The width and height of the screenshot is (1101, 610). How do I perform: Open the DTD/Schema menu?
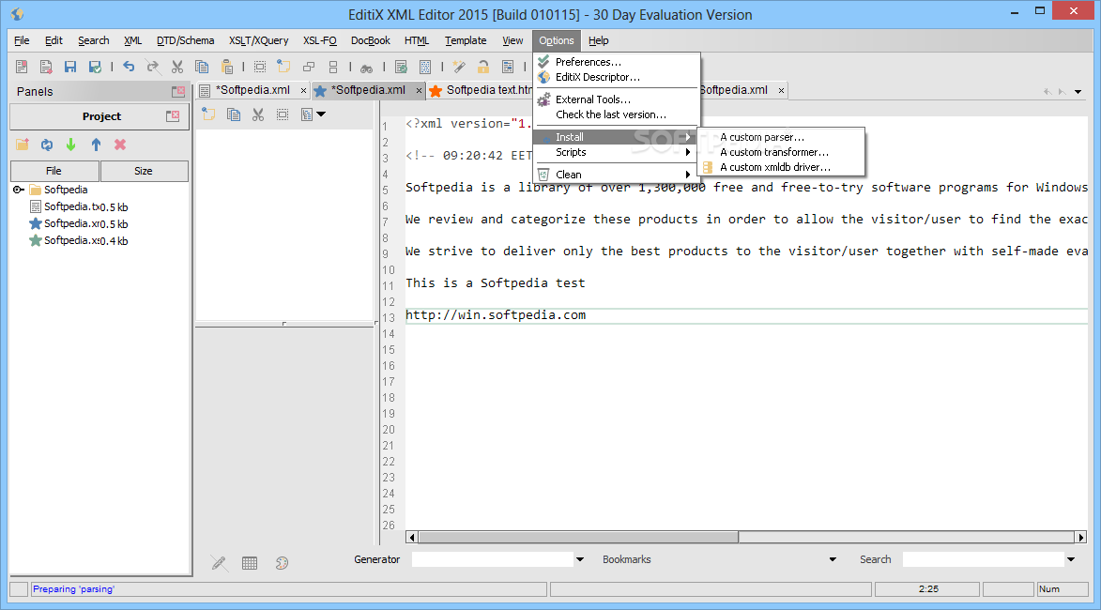[185, 40]
